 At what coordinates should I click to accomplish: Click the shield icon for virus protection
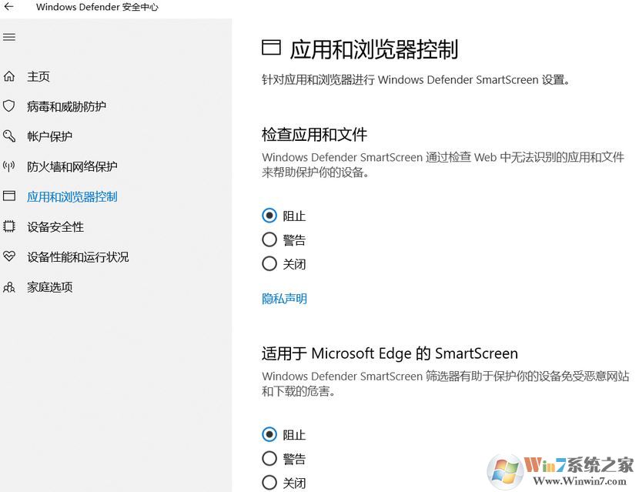(9, 106)
